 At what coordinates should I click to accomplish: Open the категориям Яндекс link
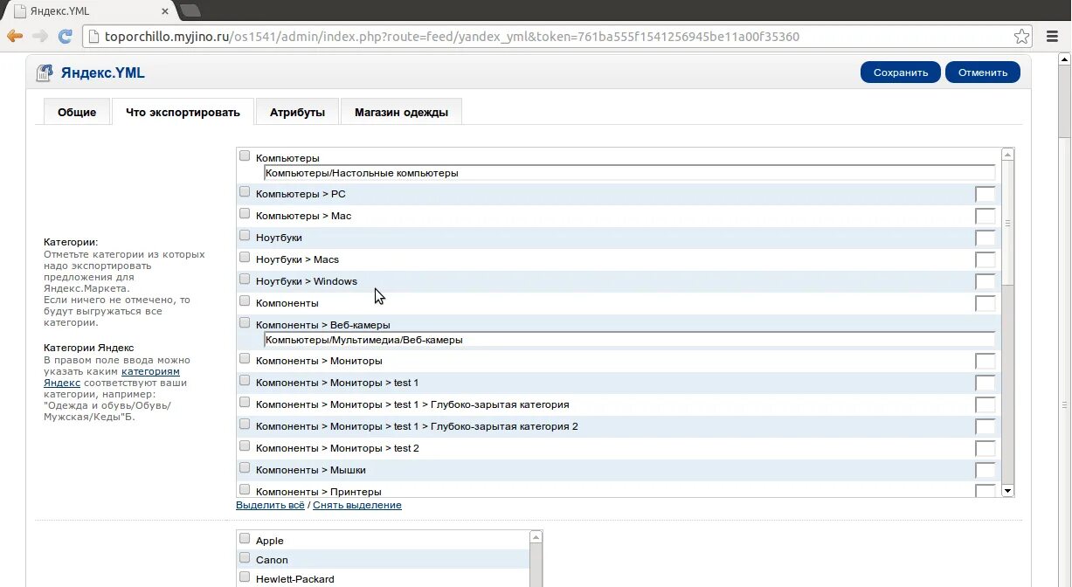coord(112,376)
